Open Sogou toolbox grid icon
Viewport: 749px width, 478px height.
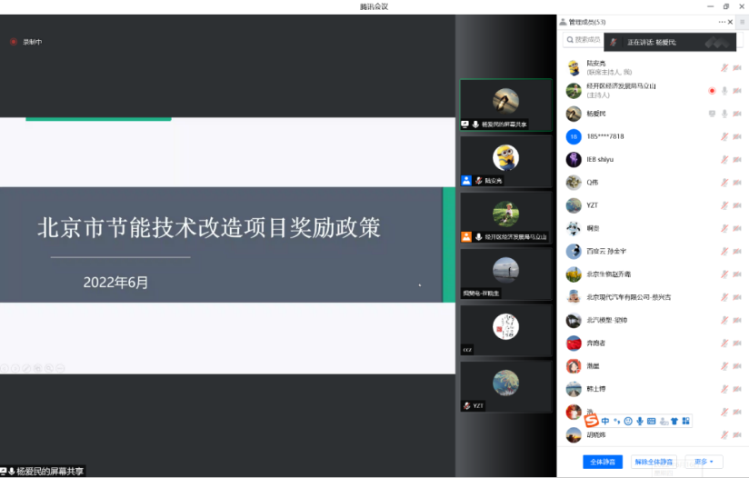tap(686, 421)
